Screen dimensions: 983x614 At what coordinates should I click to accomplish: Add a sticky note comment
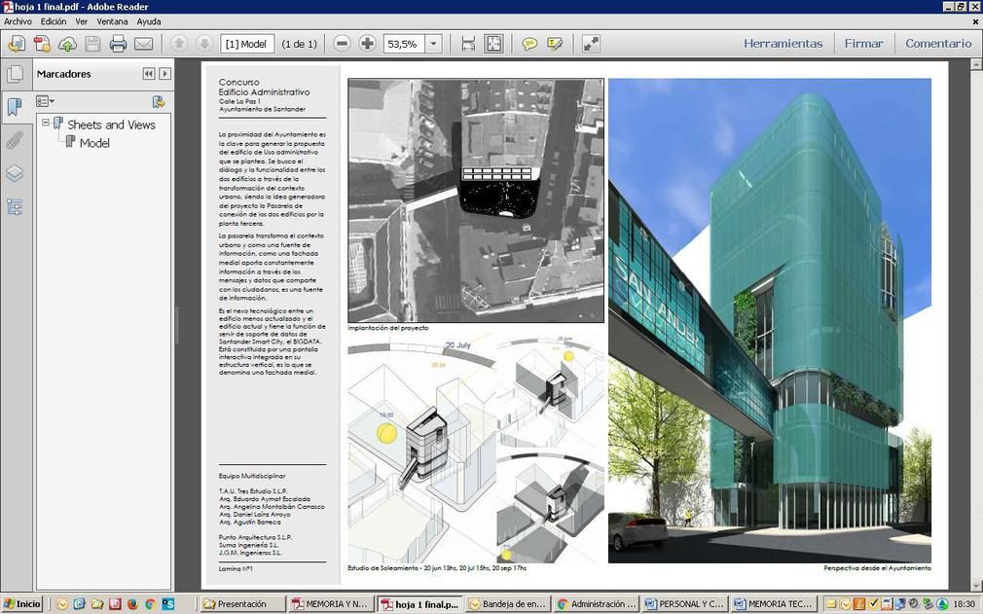[529, 44]
